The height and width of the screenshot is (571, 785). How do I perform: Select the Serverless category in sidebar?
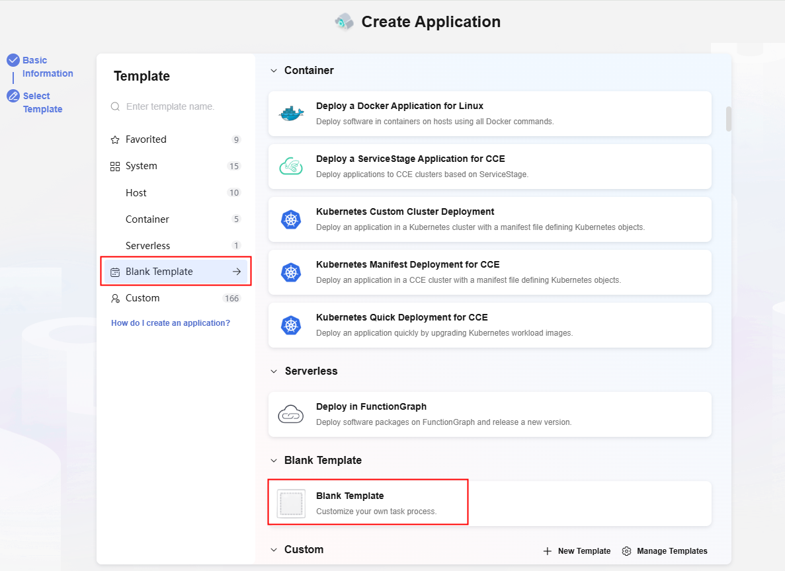click(x=176, y=246)
